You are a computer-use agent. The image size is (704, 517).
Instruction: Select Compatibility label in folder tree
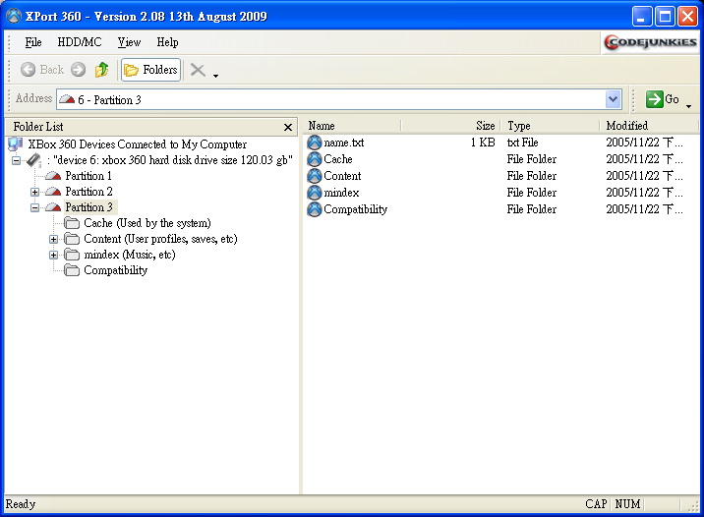pyautogui.click(x=116, y=270)
